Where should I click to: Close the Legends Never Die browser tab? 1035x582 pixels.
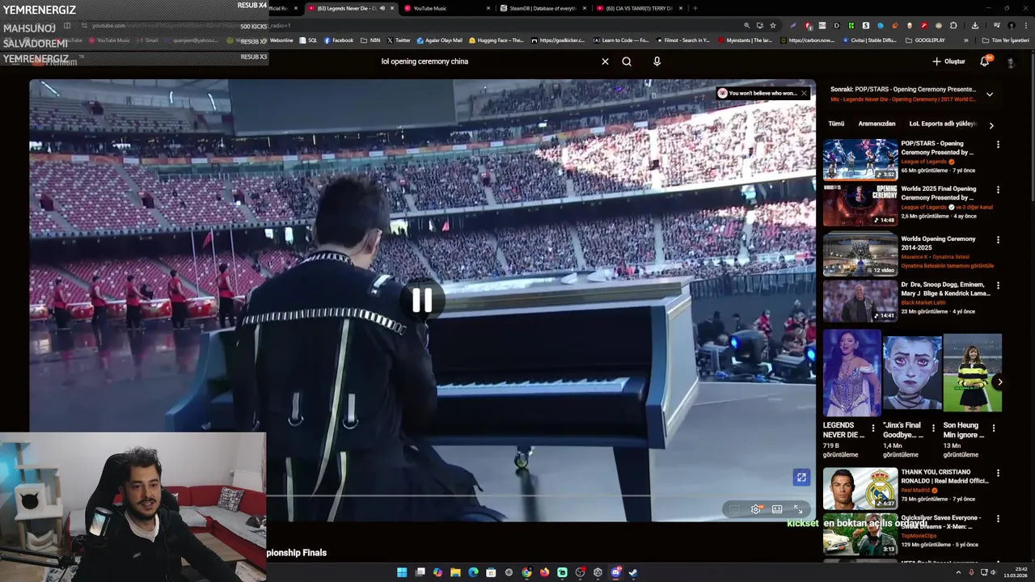point(392,8)
